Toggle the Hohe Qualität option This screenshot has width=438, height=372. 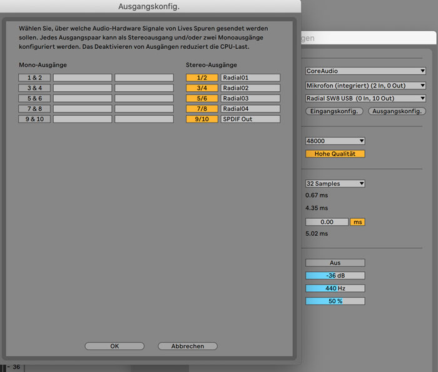click(x=335, y=154)
